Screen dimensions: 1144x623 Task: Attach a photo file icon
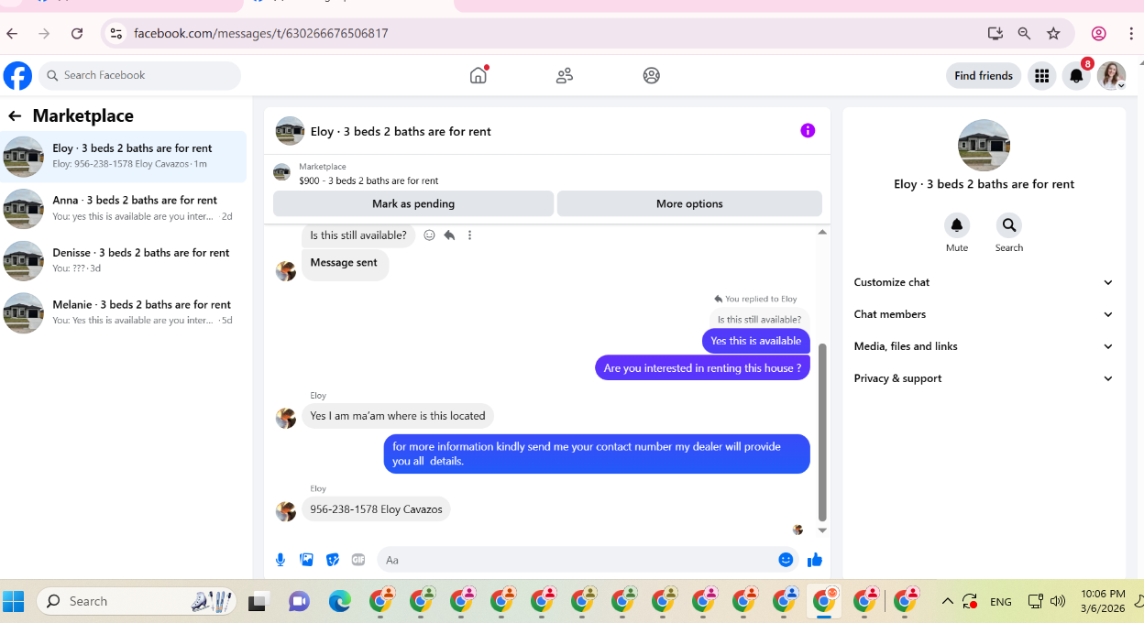307,560
